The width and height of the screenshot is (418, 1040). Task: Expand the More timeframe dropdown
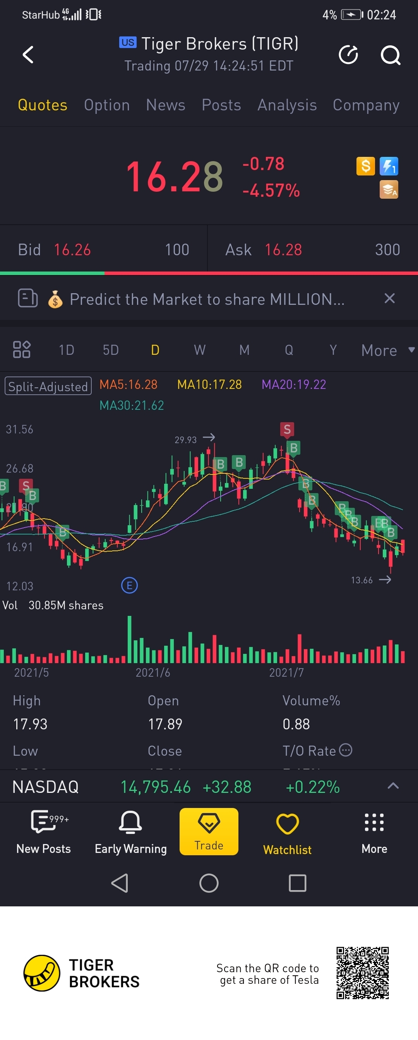(x=388, y=350)
